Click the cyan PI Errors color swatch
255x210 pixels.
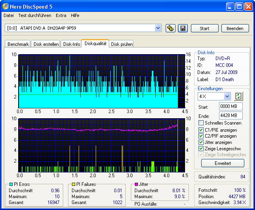tap(11, 184)
